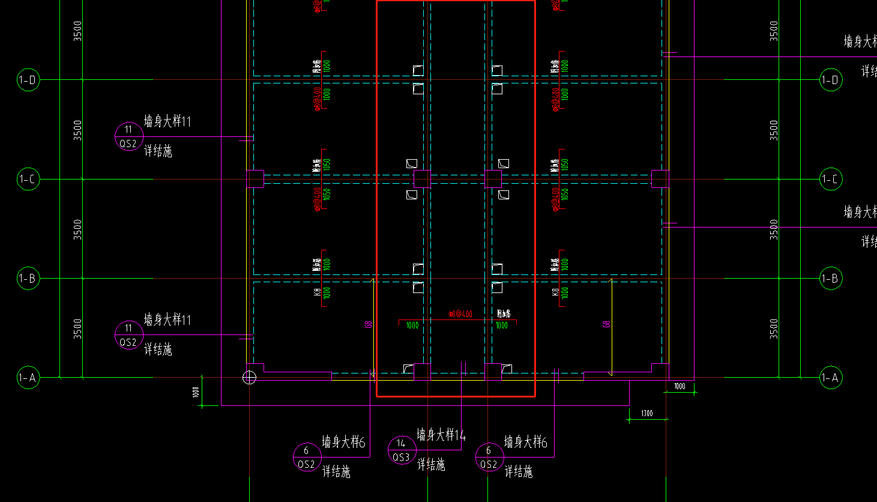Select the left 墙身大样6 label
Image resolution: width=877 pixels, height=502 pixels.
pos(343,443)
